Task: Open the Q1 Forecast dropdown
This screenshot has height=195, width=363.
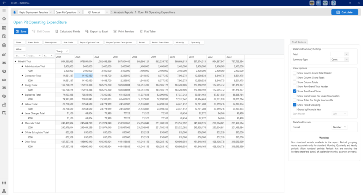Action: 96,12
